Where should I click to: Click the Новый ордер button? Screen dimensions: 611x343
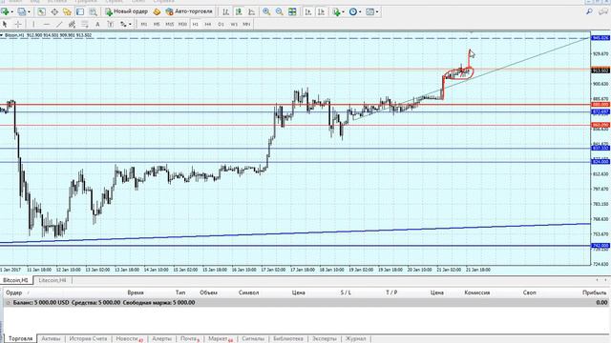pyautogui.click(x=127, y=11)
